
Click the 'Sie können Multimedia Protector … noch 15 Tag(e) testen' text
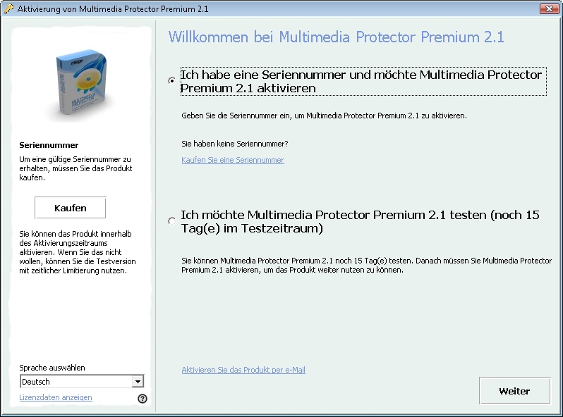(x=367, y=266)
